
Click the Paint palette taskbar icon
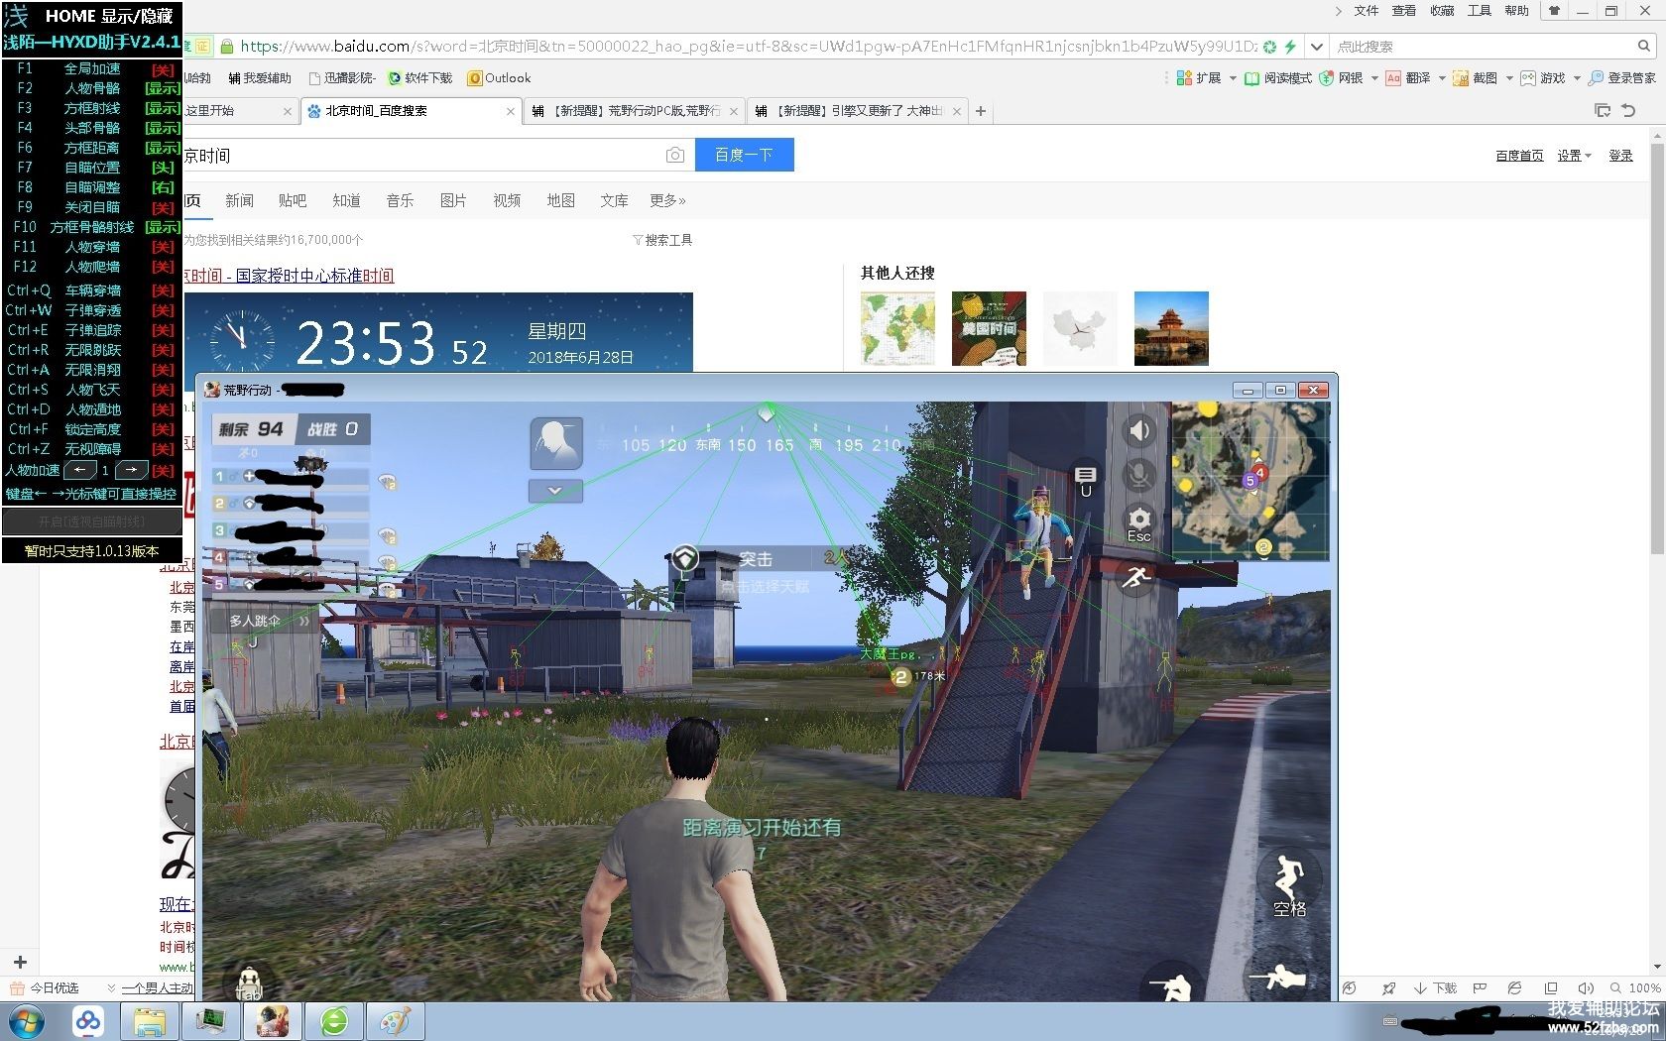[x=395, y=1021]
